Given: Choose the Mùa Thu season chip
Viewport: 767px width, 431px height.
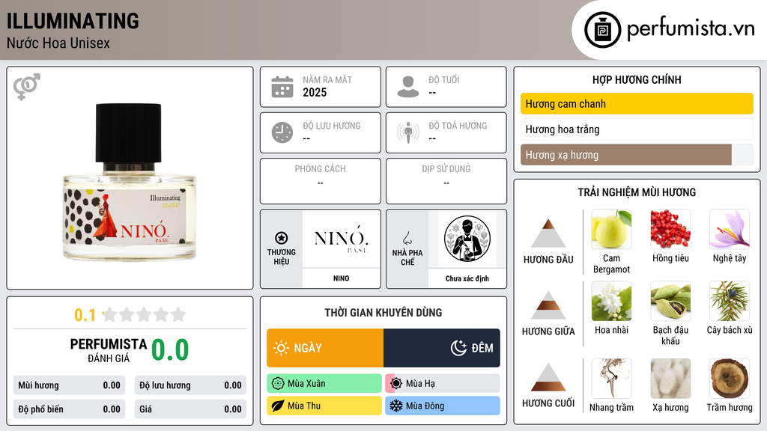Looking at the screenshot, I should 324,406.
